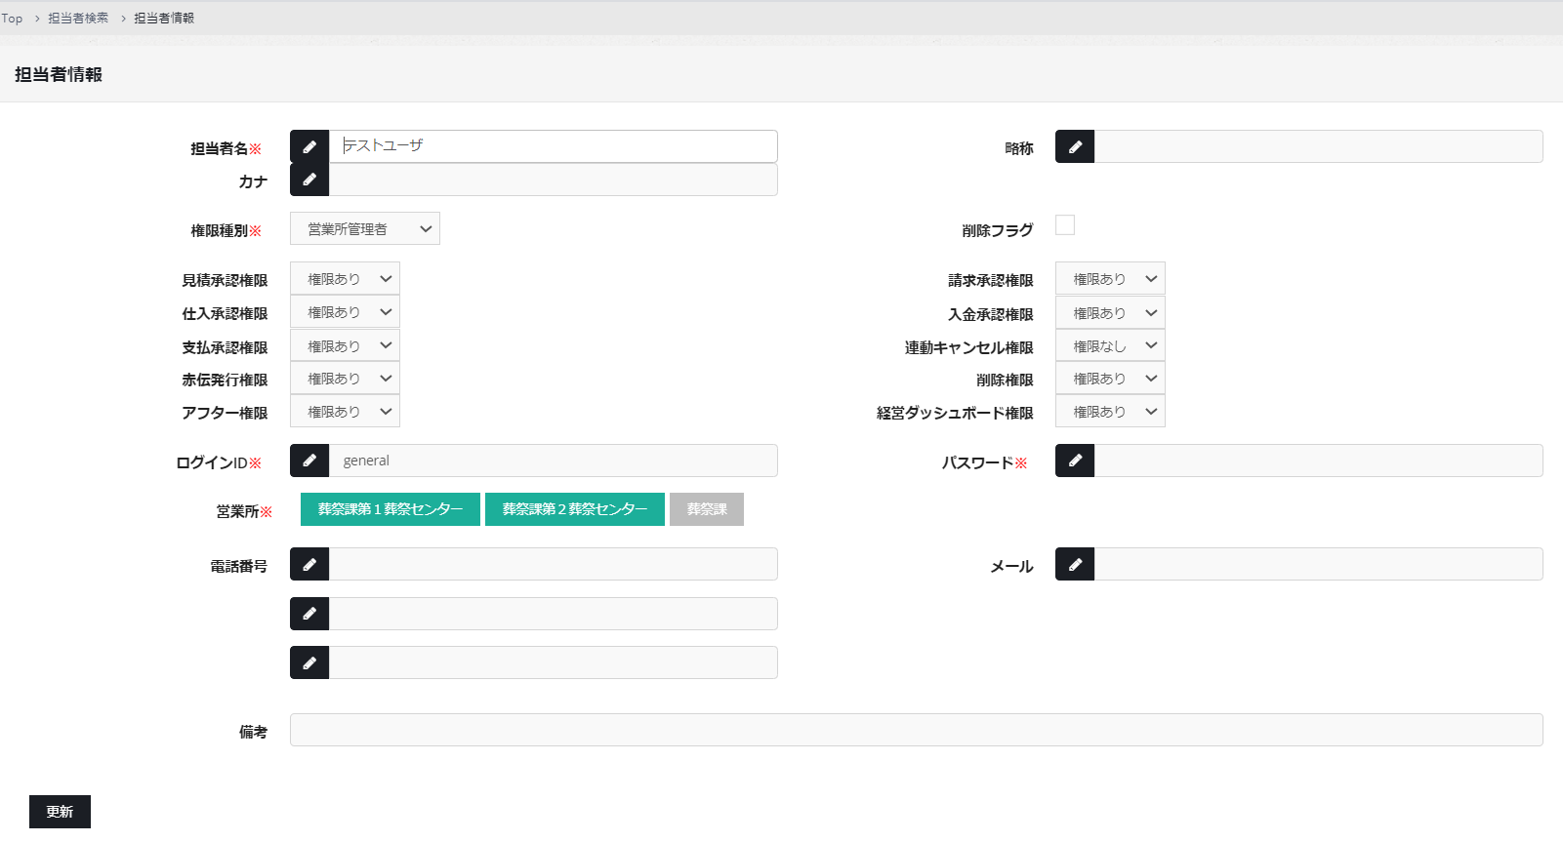Go to Top in the breadcrumb

pyautogui.click(x=12, y=18)
